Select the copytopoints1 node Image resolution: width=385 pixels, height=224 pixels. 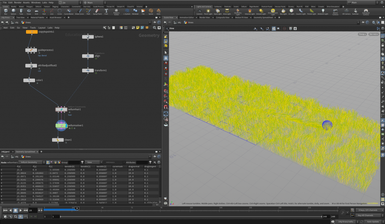tap(32, 32)
